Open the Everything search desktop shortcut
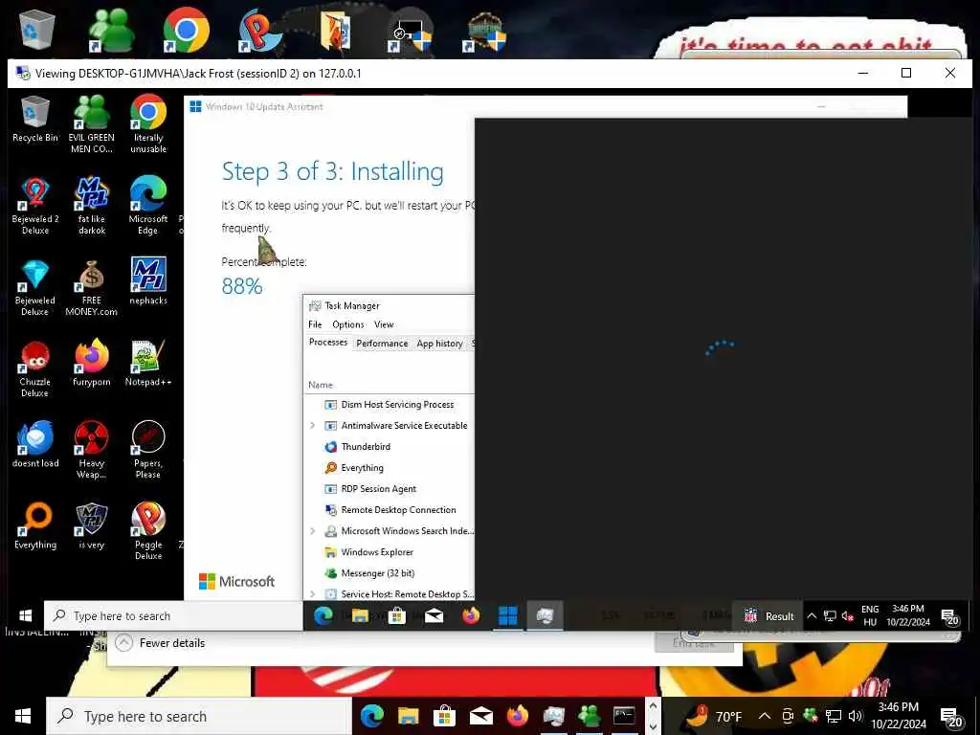Image resolution: width=980 pixels, height=735 pixels. (35, 526)
